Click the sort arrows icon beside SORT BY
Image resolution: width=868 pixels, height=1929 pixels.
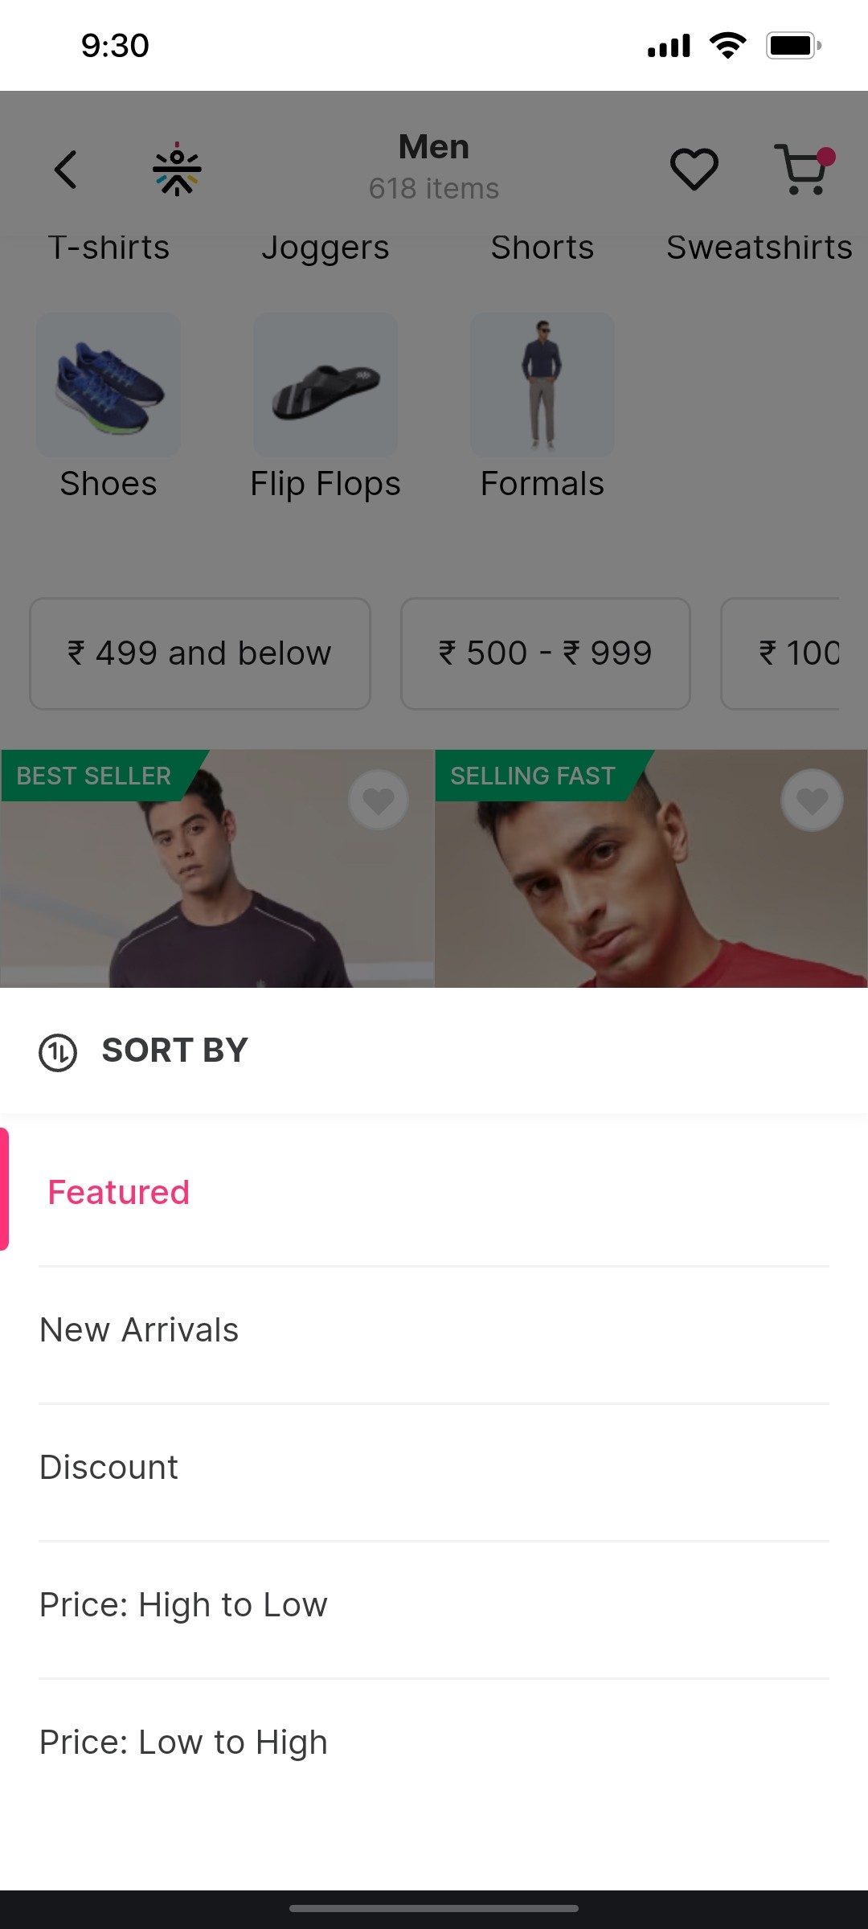pos(57,1051)
